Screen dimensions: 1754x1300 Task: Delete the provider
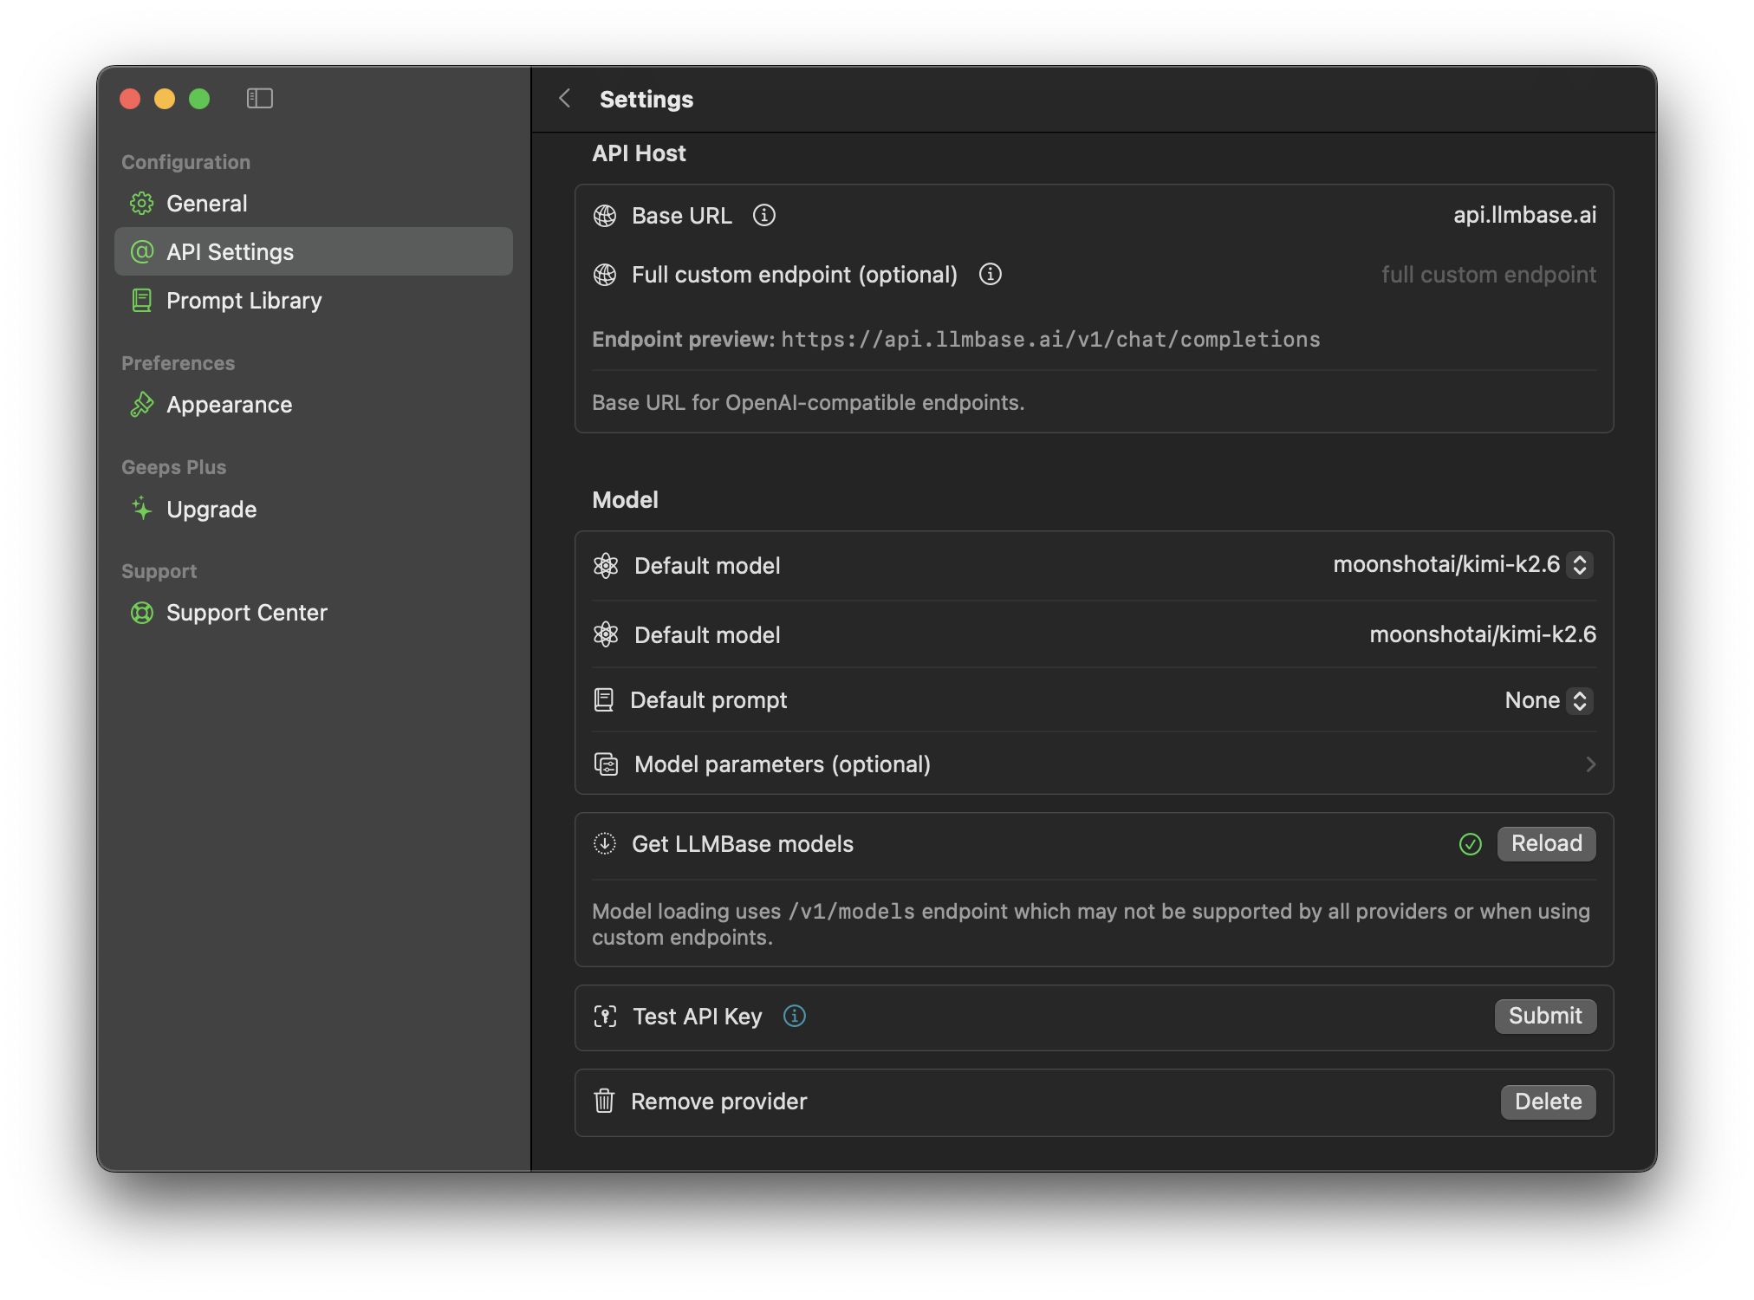[1548, 1102]
